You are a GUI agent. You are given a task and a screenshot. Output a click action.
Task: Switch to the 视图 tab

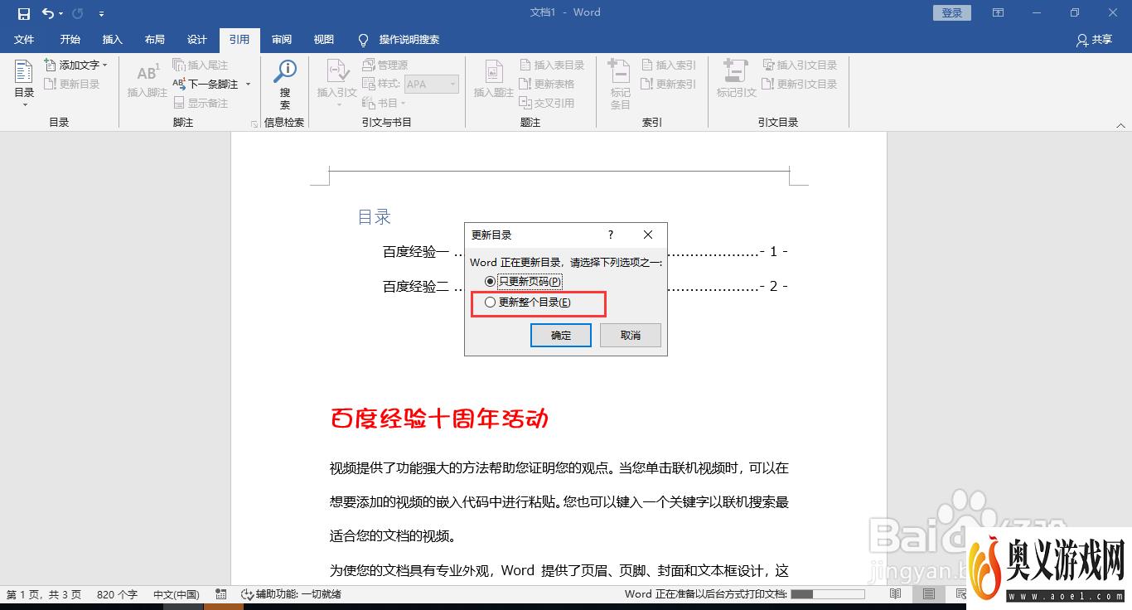[x=324, y=39]
